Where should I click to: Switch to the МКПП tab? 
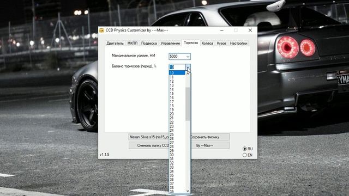coord(133,44)
